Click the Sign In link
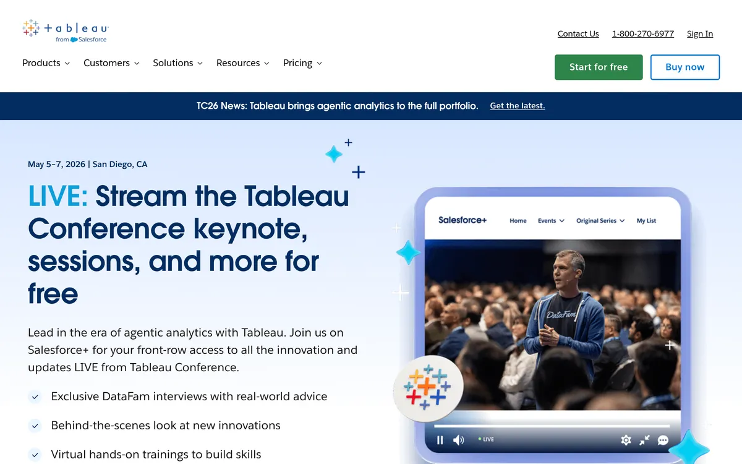The image size is (742, 464). coord(700,34)
